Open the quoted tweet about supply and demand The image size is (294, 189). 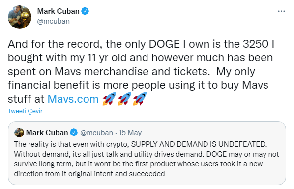(x=147, y=153)
